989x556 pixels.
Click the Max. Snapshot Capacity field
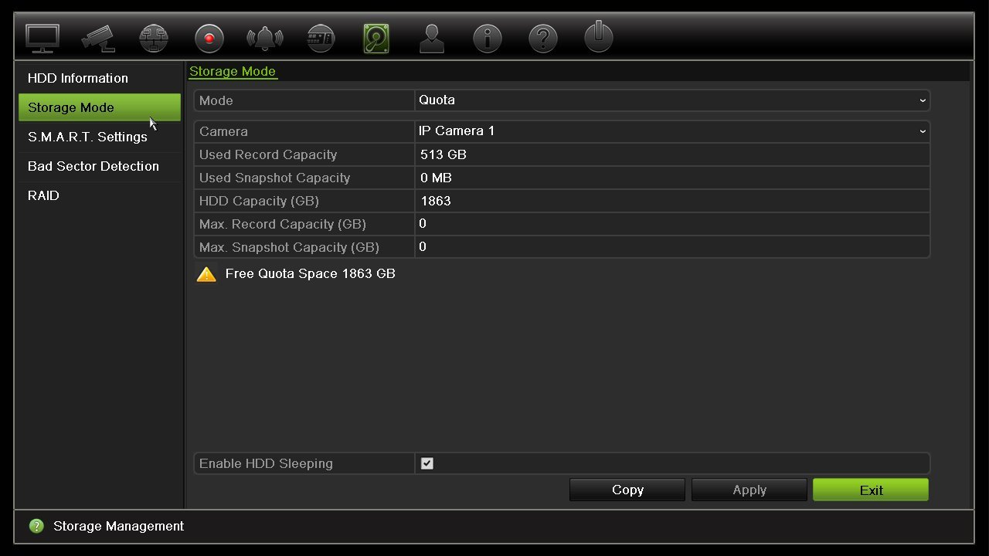pos(672,247)
